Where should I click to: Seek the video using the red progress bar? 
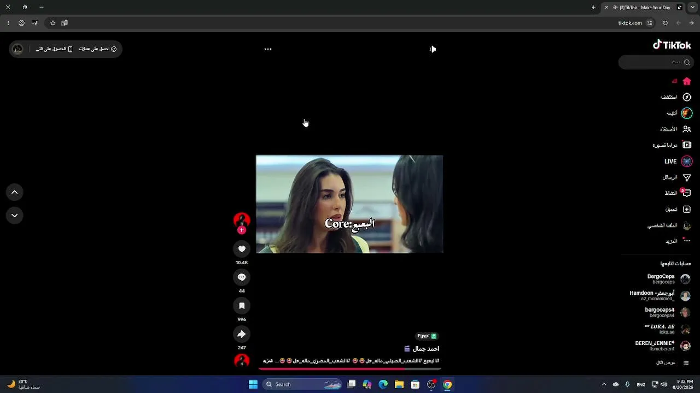349,368
